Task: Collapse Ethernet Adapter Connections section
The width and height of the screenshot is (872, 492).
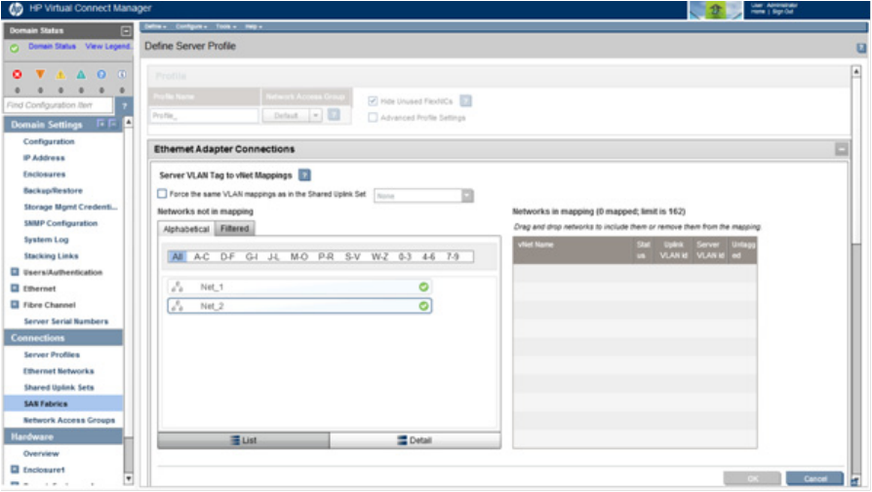Action: coord(842,149)
